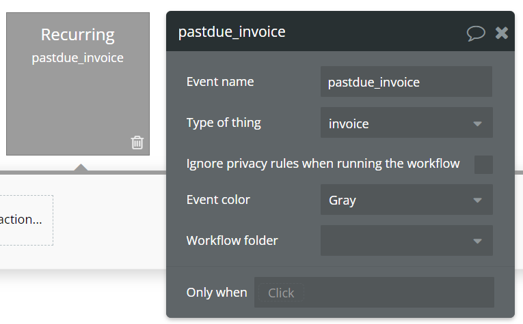Select the gray Recurring event block
The height and width of the screenshot is (324, 523).
77,102
